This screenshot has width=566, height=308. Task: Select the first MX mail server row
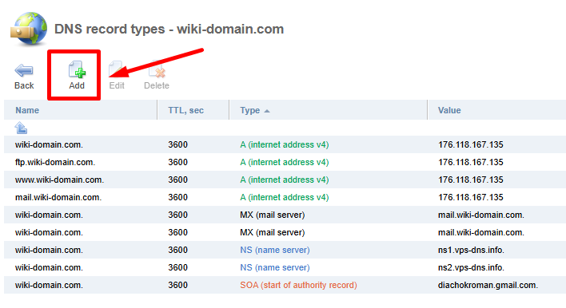point(285,215)
